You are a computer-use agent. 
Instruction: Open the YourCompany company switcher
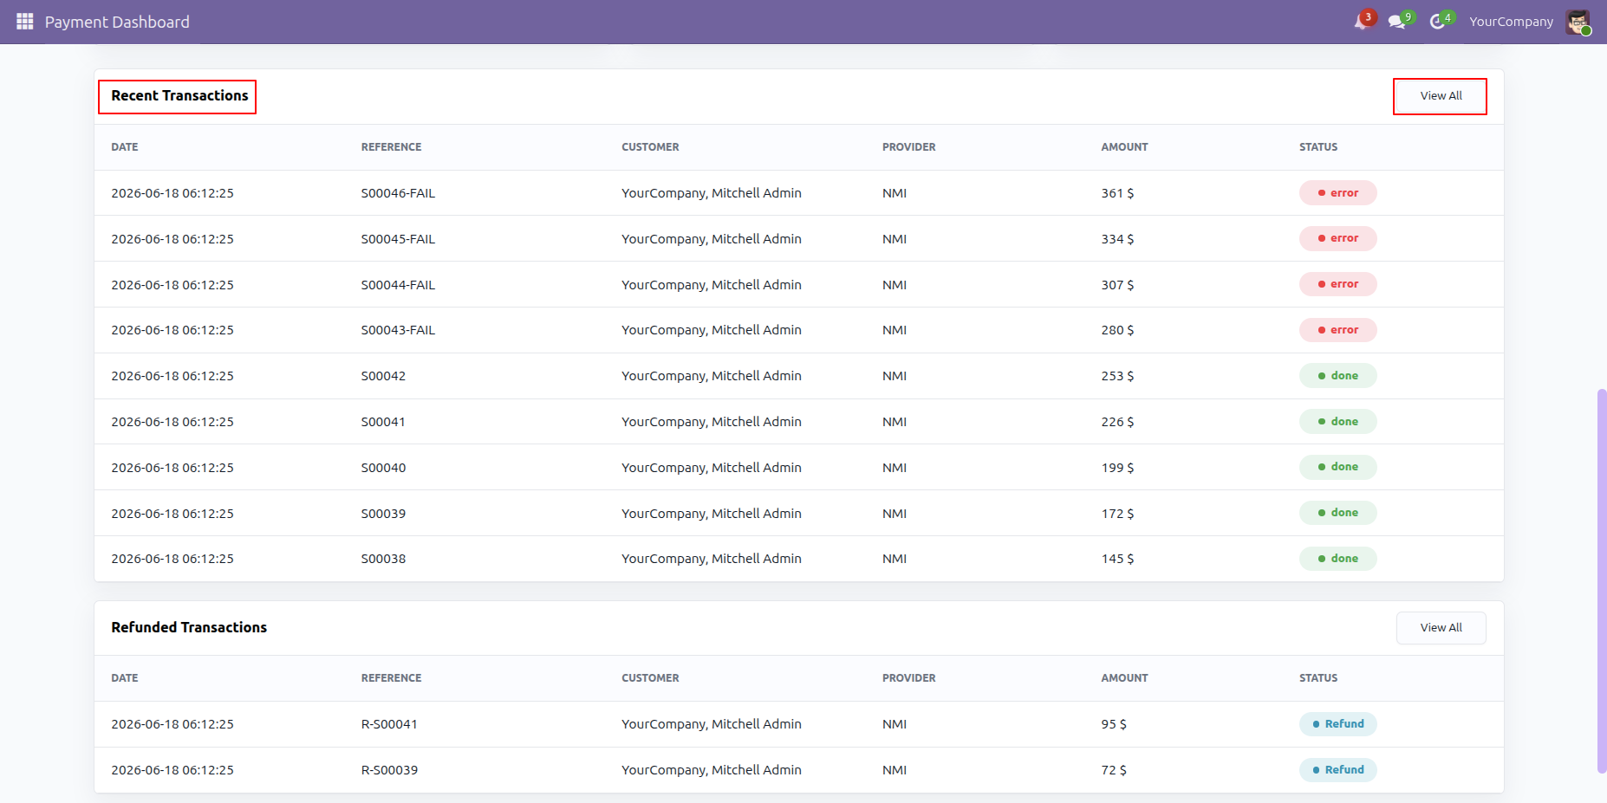pos(1511,22)
